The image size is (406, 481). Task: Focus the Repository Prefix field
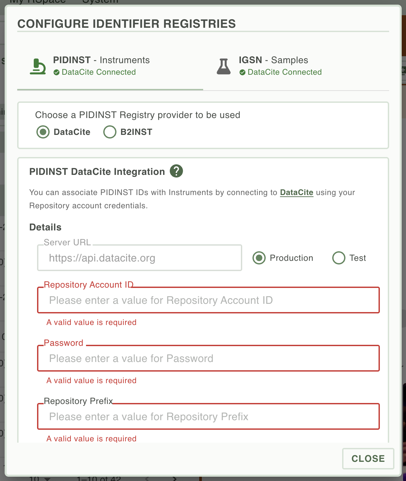point(208,417)
